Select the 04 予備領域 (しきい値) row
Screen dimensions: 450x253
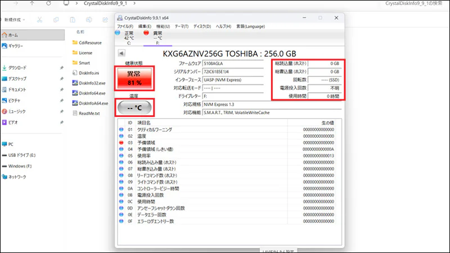click(227, 149)
